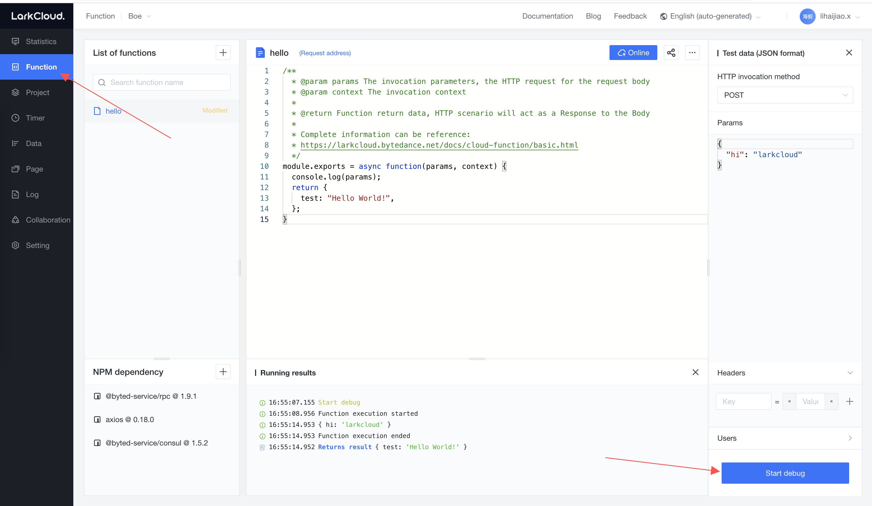Focus the Search function name field

pos(162,82)
